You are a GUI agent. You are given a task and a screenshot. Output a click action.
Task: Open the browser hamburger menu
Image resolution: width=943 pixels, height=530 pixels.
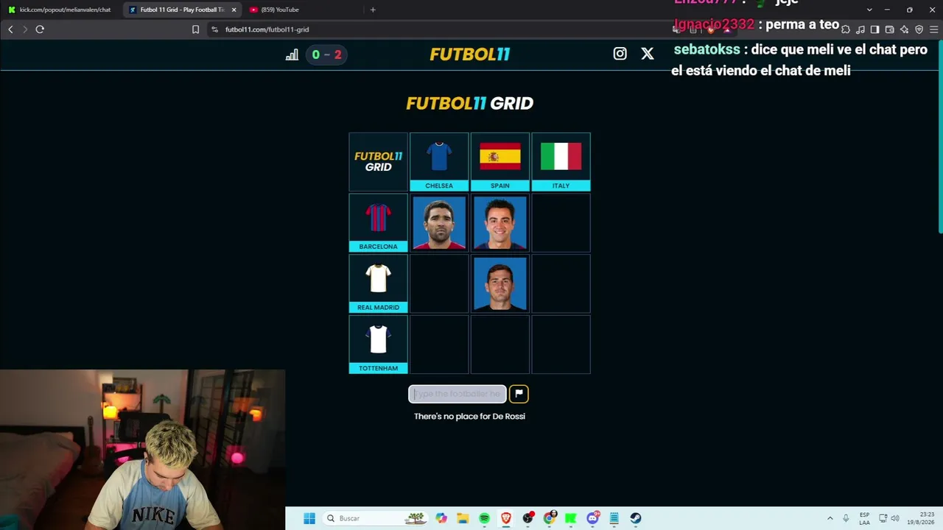933,29
